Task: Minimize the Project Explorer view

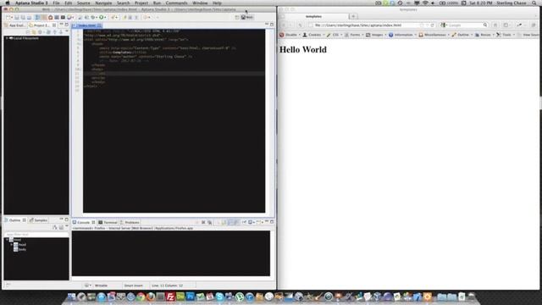Action: click(61, 25)
